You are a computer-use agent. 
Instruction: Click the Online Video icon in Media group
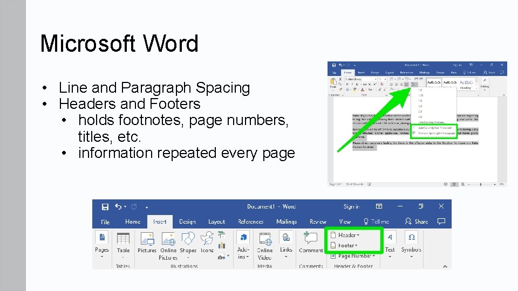click(265, 239)
